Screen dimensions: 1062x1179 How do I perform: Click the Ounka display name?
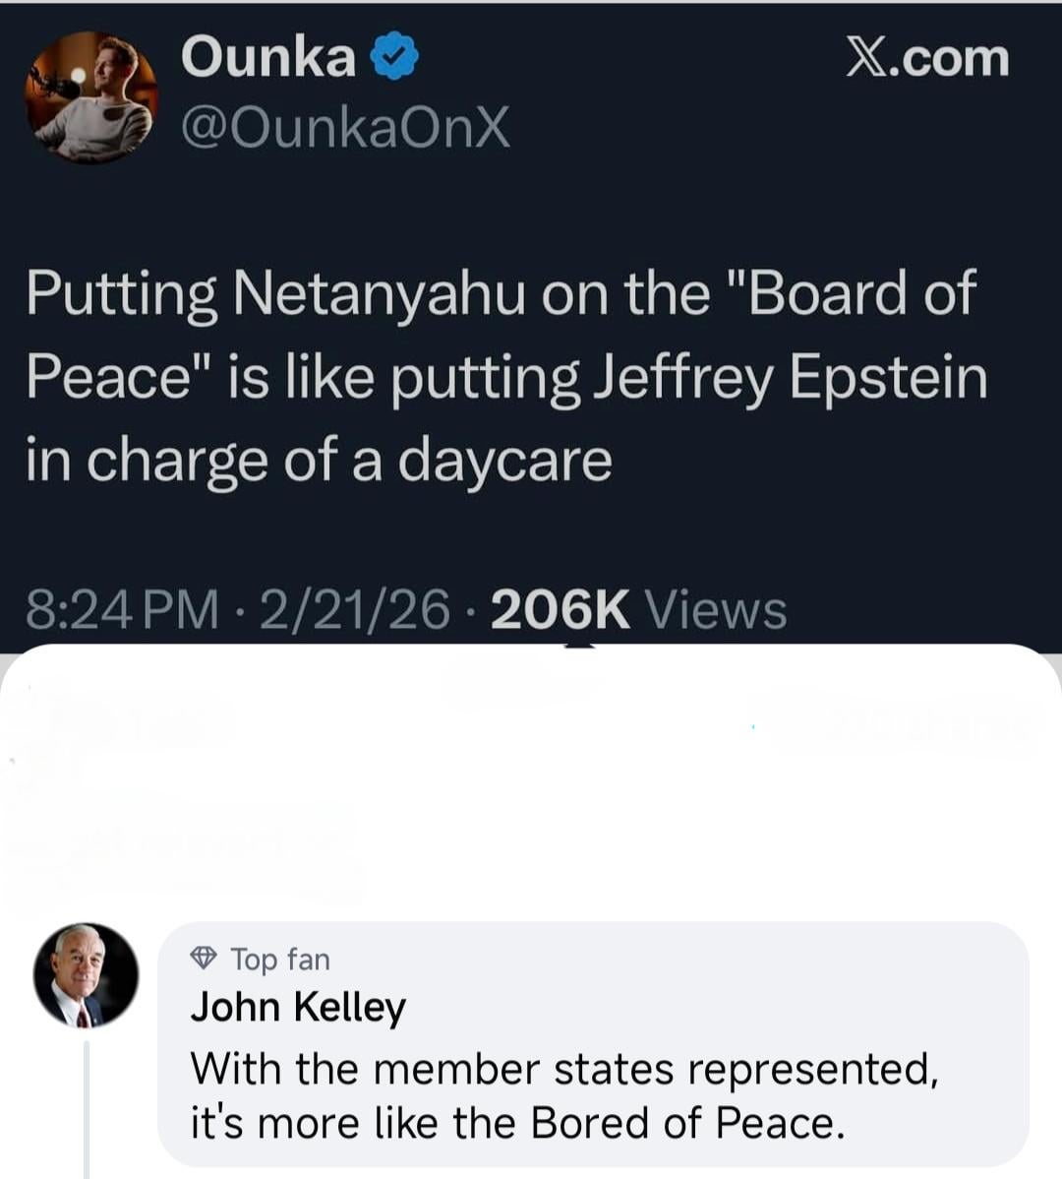point(268,56)
